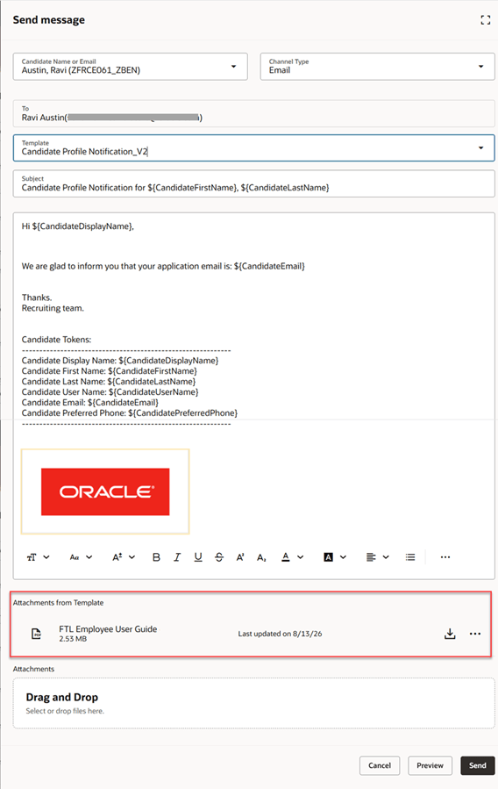Image resolution: width=498 pixels, height=789 pixels.
Task: Apply subscript formatting
Action: point(261,557)
